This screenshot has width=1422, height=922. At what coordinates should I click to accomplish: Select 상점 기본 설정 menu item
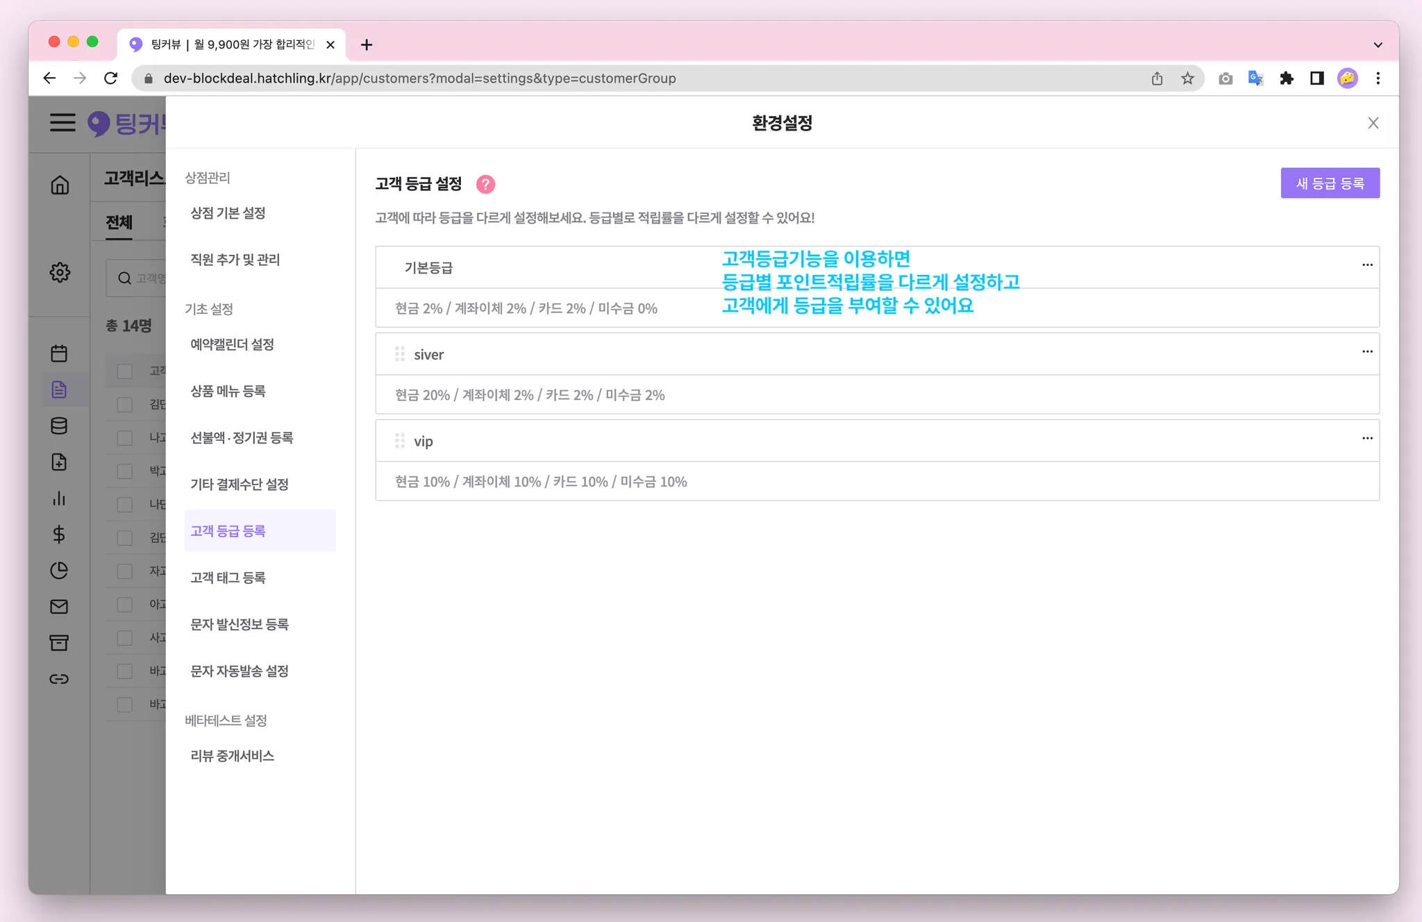tap(228, 213)
